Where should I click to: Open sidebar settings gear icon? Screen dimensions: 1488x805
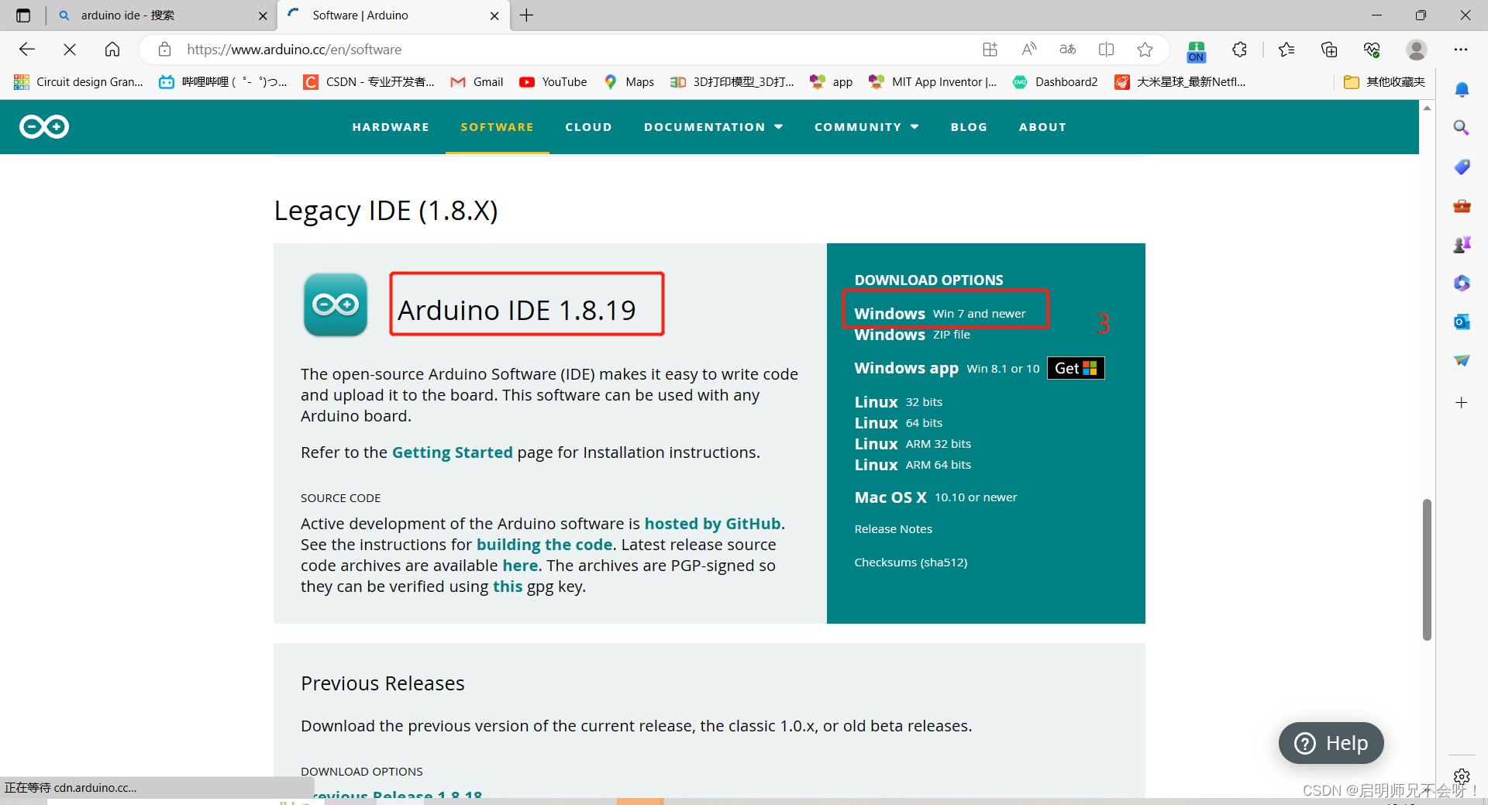tap(1462, 776)
